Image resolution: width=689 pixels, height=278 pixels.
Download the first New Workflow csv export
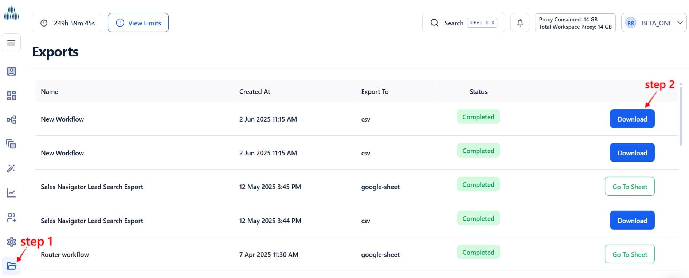(632, 119)
